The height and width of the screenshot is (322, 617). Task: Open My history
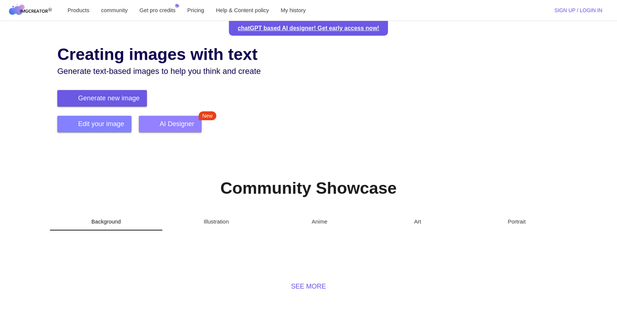click(293, 10)
